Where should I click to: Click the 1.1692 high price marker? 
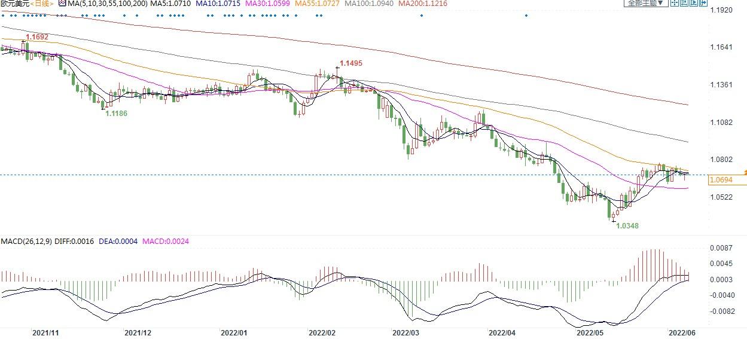(x=36, y=36)
